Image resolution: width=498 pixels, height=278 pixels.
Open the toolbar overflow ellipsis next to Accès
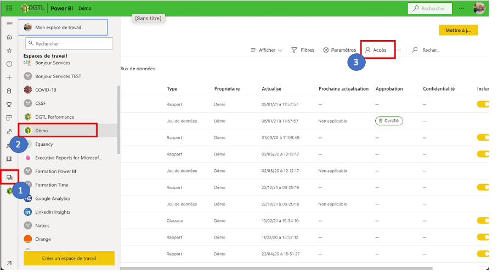click(399, 50)
